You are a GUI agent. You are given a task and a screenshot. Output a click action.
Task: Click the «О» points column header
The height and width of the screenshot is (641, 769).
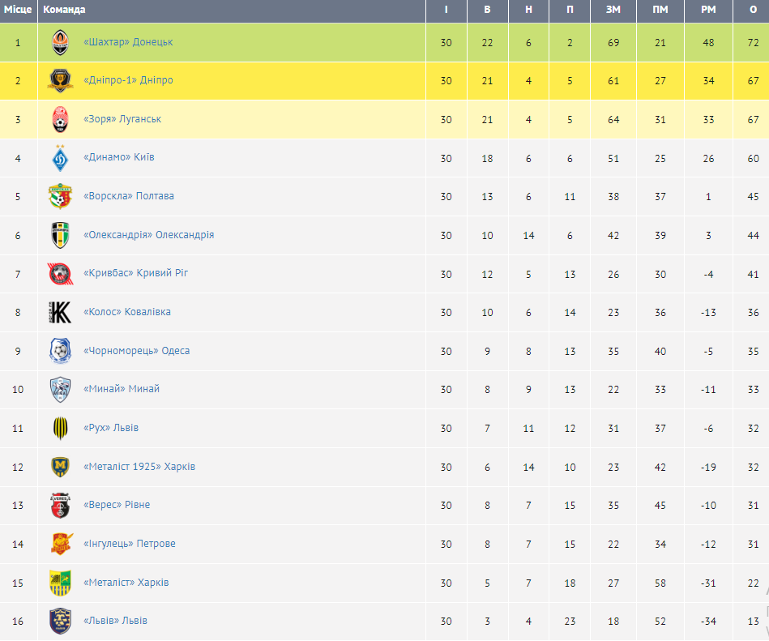(753, 10)
